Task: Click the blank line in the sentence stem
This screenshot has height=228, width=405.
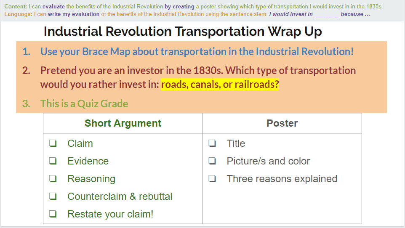Action: [326, 14]
